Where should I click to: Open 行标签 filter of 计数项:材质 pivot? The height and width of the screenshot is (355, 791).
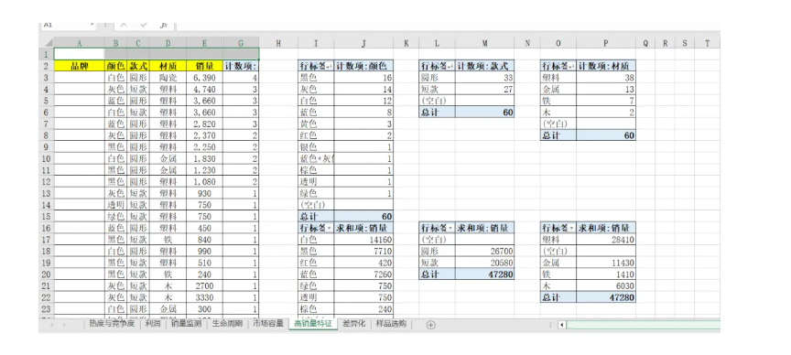point(571,66)
